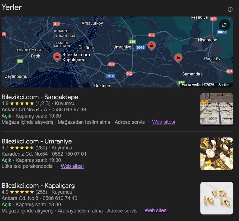Click the Sancaktepe store photo thumbnail

point(217,109)
